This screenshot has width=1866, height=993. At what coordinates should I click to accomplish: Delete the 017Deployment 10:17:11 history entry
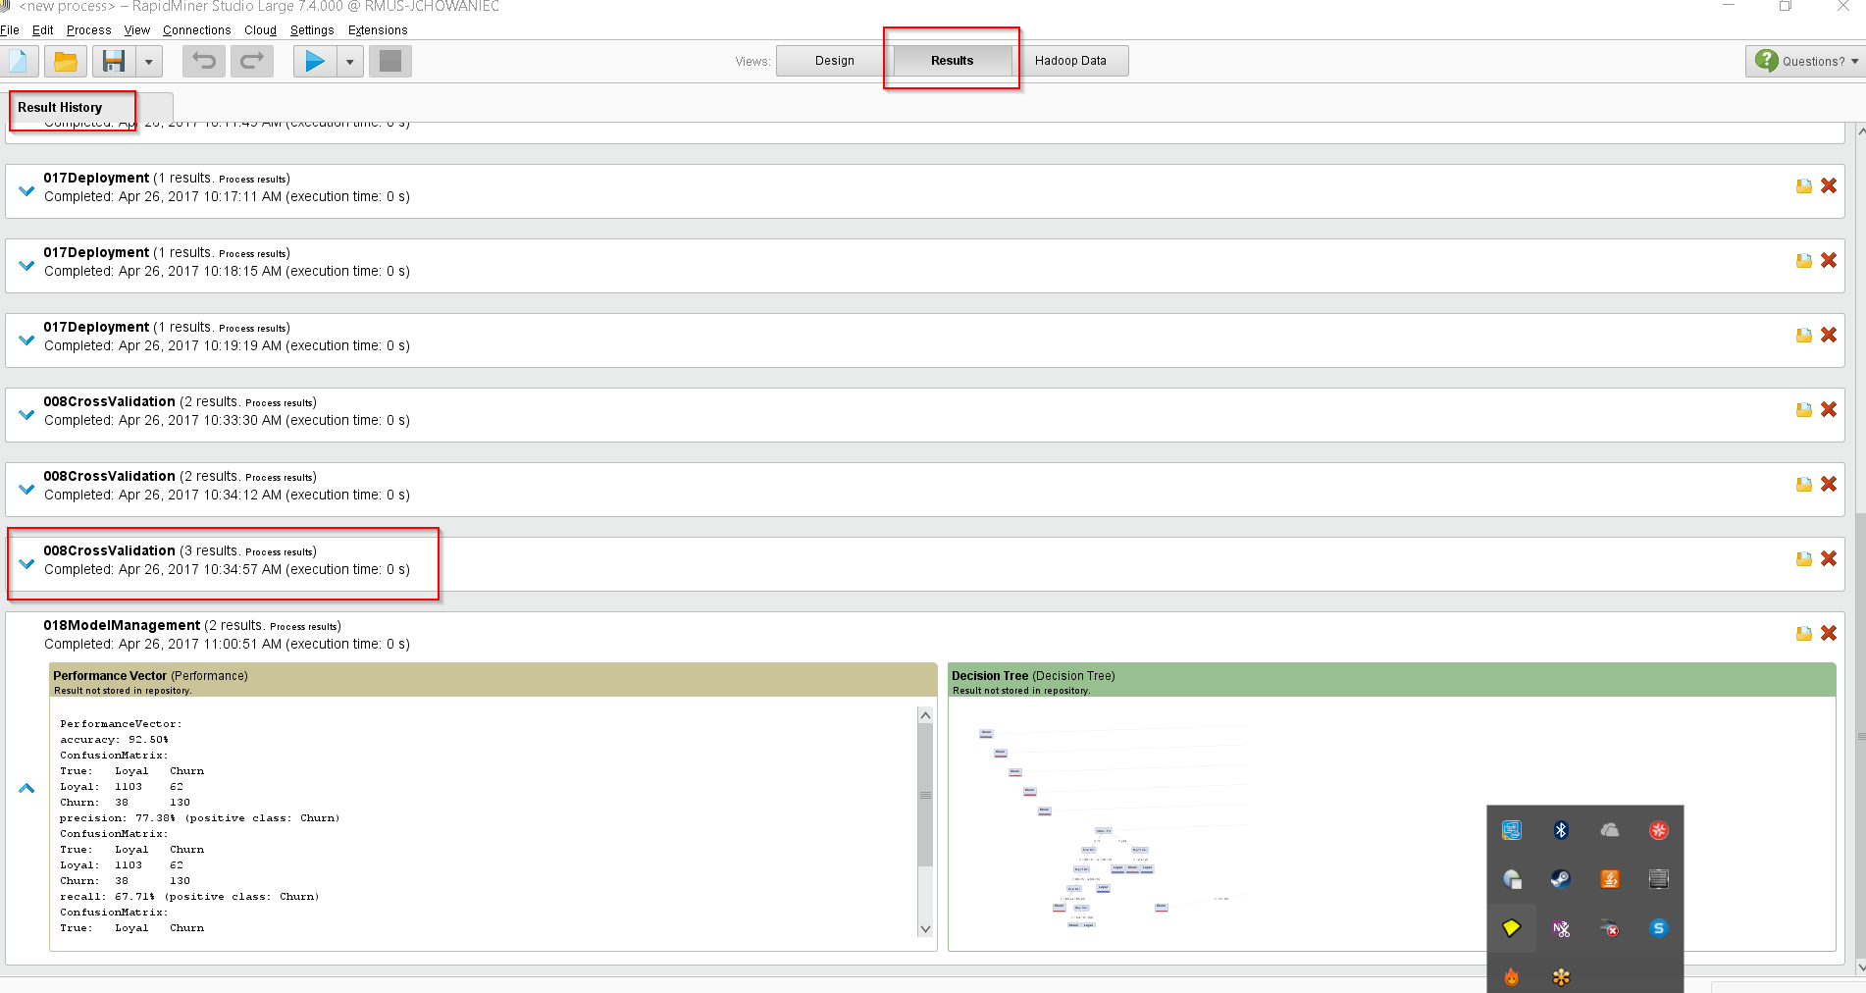pyautogui.click(x=1829, y=186)
